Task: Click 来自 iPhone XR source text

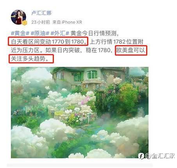Action: click(67, 22)
